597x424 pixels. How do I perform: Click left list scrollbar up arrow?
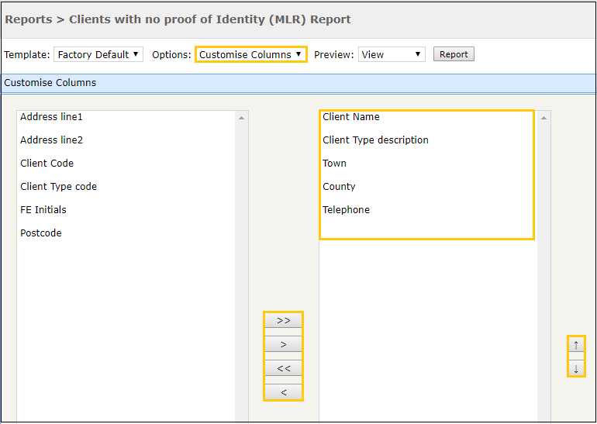(x=241, y=118)
